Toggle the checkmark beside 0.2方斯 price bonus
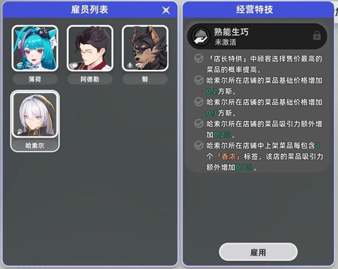Viewport: 338px width, 269px height. [198, 80]
